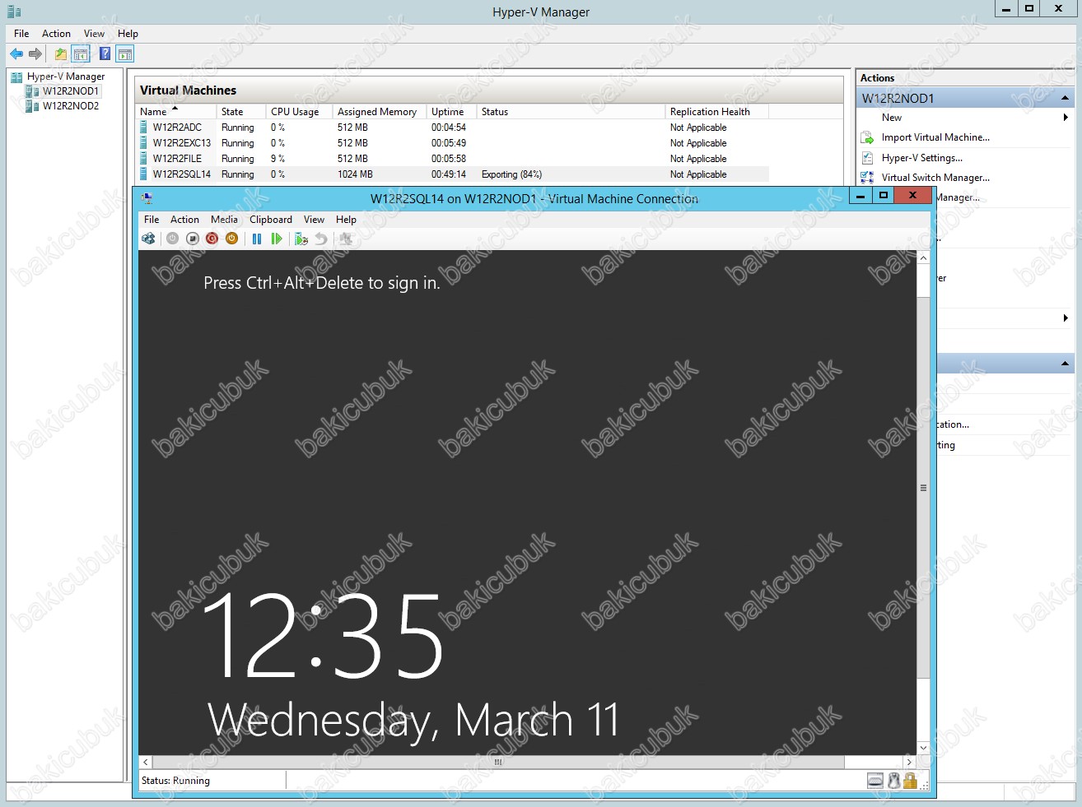Sort by Replication Health column header
This screenshot has height=807, width=1082.
pyautogui.click(x=716, y=112)
